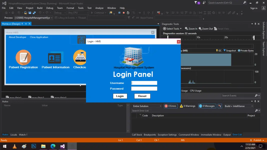The width and height of the screenshot is (267, 150).
Task: Open the Debug menu
Action: 49,8
